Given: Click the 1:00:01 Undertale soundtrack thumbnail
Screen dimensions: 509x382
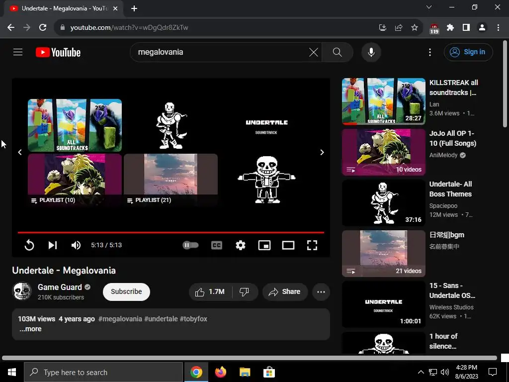Looking at the screenshot, I should (x=384, y=304).
